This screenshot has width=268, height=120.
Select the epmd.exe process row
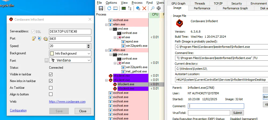coord(132,41)
